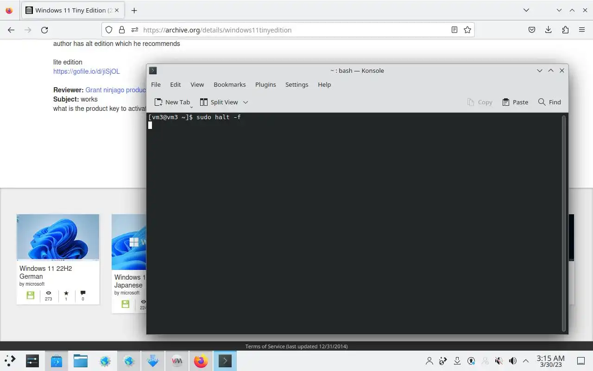Open the Windows 11 22H2 German item
The image size is (593, 371).
click(x=45, y=272)
